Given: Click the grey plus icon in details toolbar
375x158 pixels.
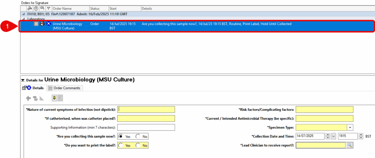Looking at the screenshot, I should [x=29, y=98].
